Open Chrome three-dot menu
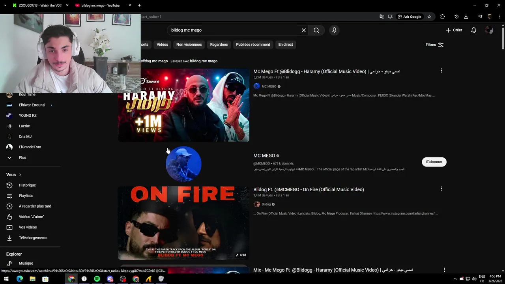The height and width of the screenshot is (284, 505). [x=499, y=17]
